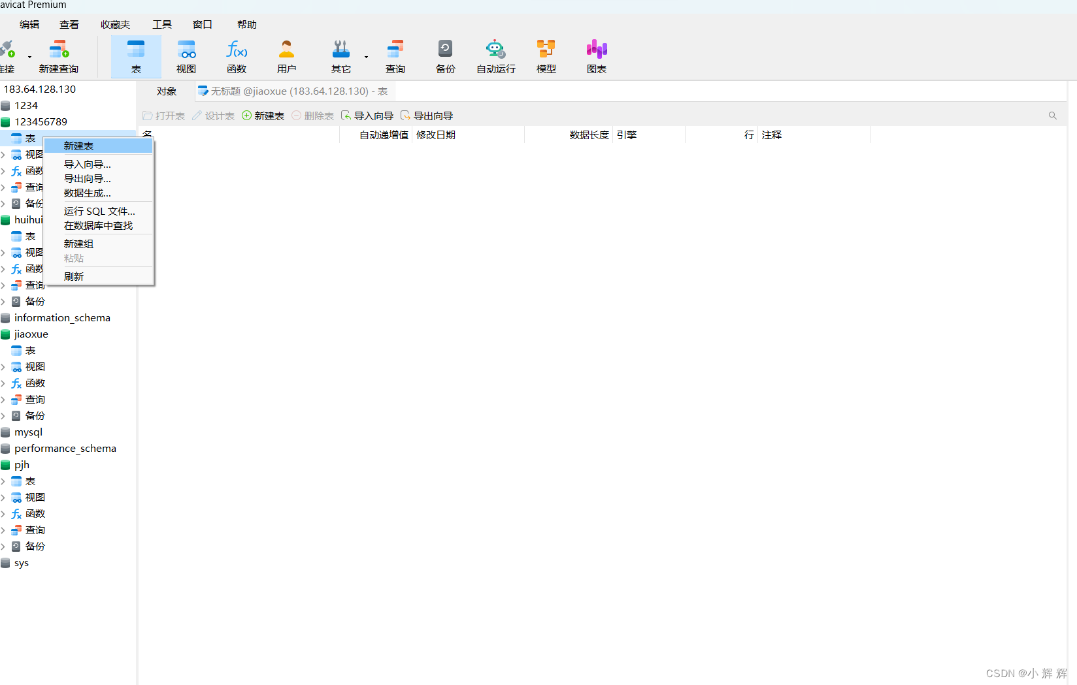The width and height of the screenshot is (1077, 685).
Task: Open the Automation (自动运行) toolbar icon
Action: coord(496,56)
